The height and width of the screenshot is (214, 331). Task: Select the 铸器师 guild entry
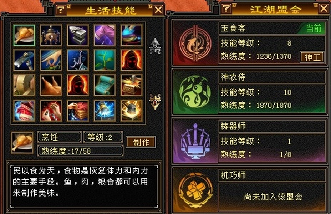[x=250, y=141]
